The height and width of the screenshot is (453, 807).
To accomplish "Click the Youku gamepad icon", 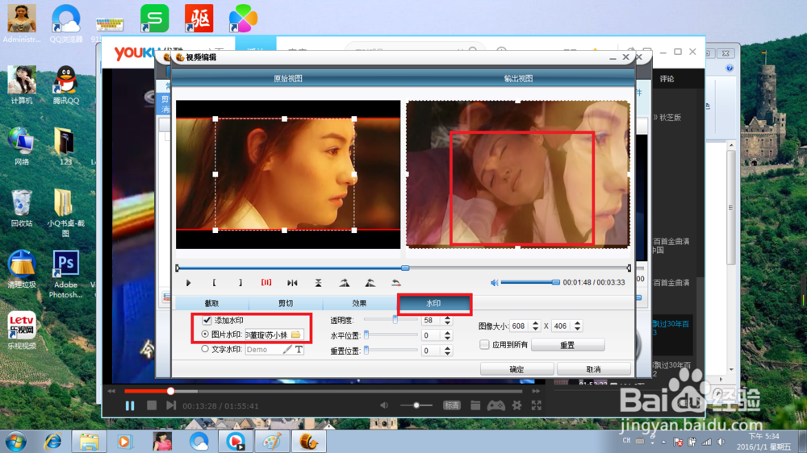I will coord(496,405).
